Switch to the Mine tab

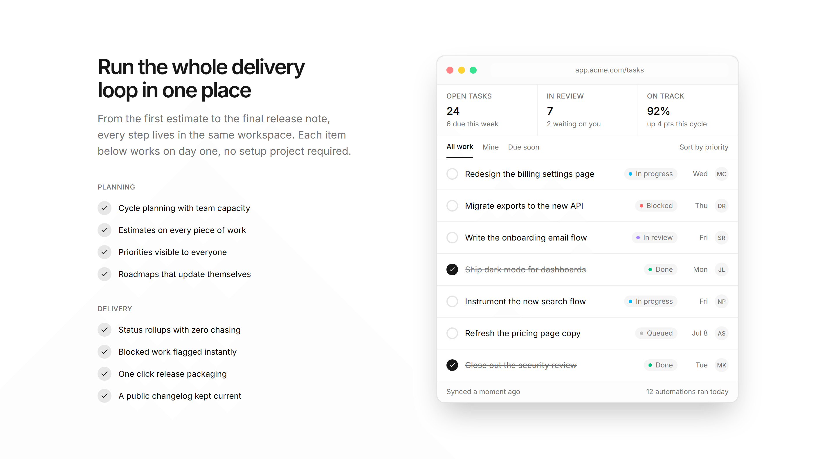[490, 147]
